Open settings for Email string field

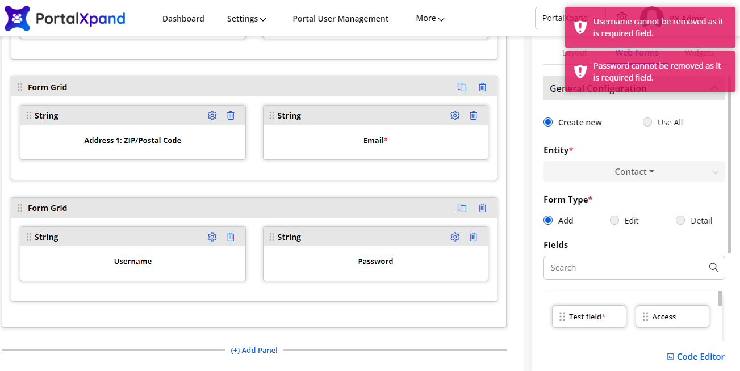coord(454,116)
